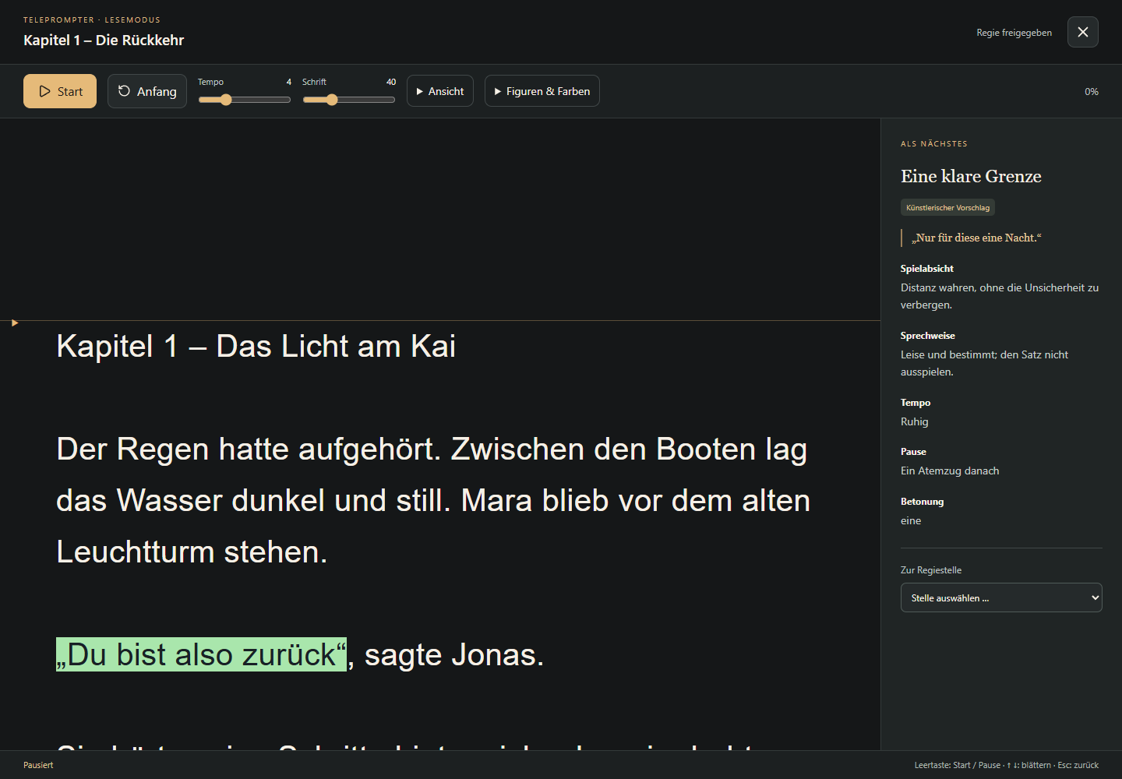Click the Pause value Ein Atemzug danach
Image resolution: width=1122 pixels, height=779 pixels.
(950, 471)
